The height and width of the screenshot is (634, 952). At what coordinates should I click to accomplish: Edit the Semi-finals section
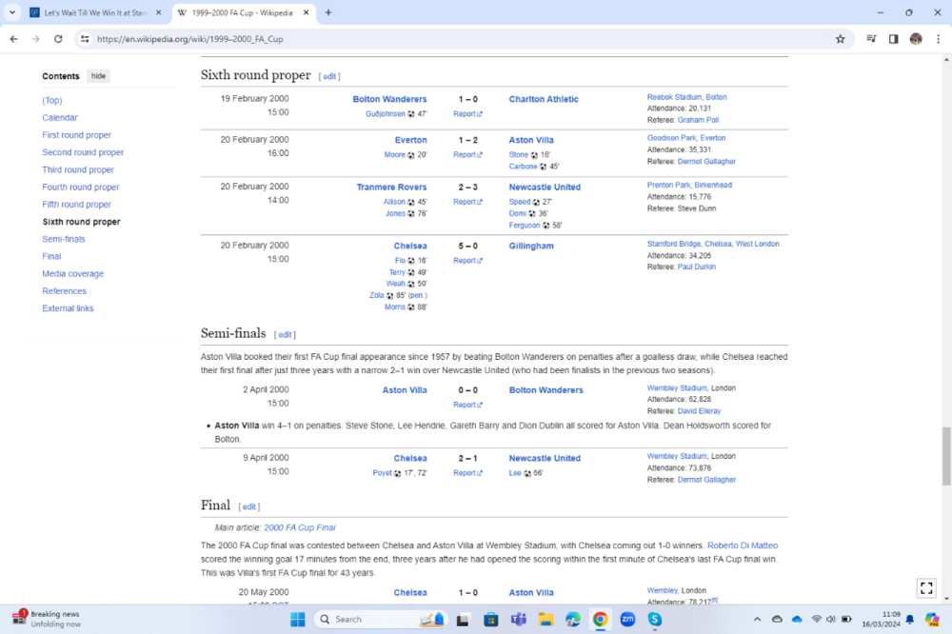tap(285, 335)
